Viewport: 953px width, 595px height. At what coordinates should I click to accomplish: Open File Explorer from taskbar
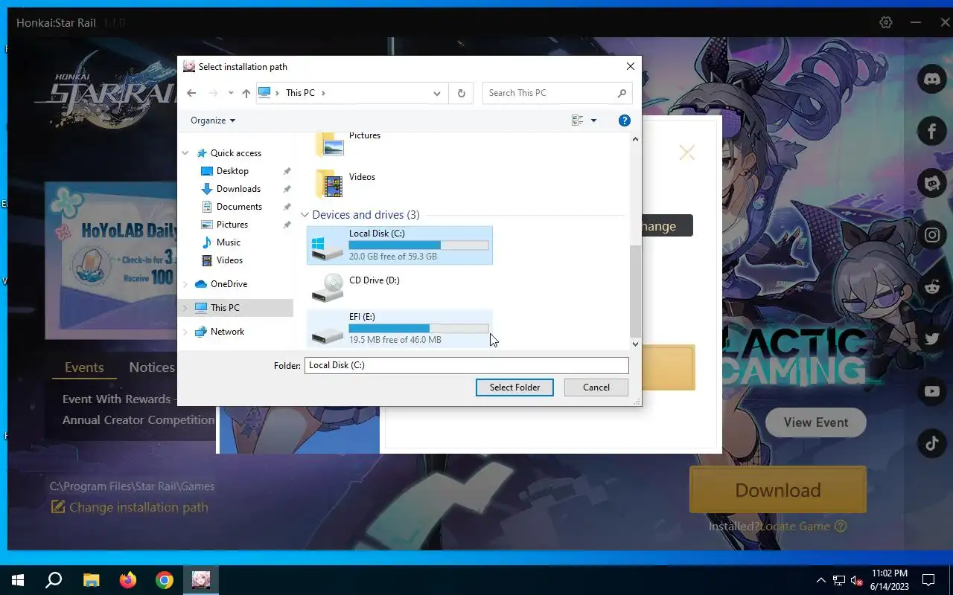click(x=91, y=580)
